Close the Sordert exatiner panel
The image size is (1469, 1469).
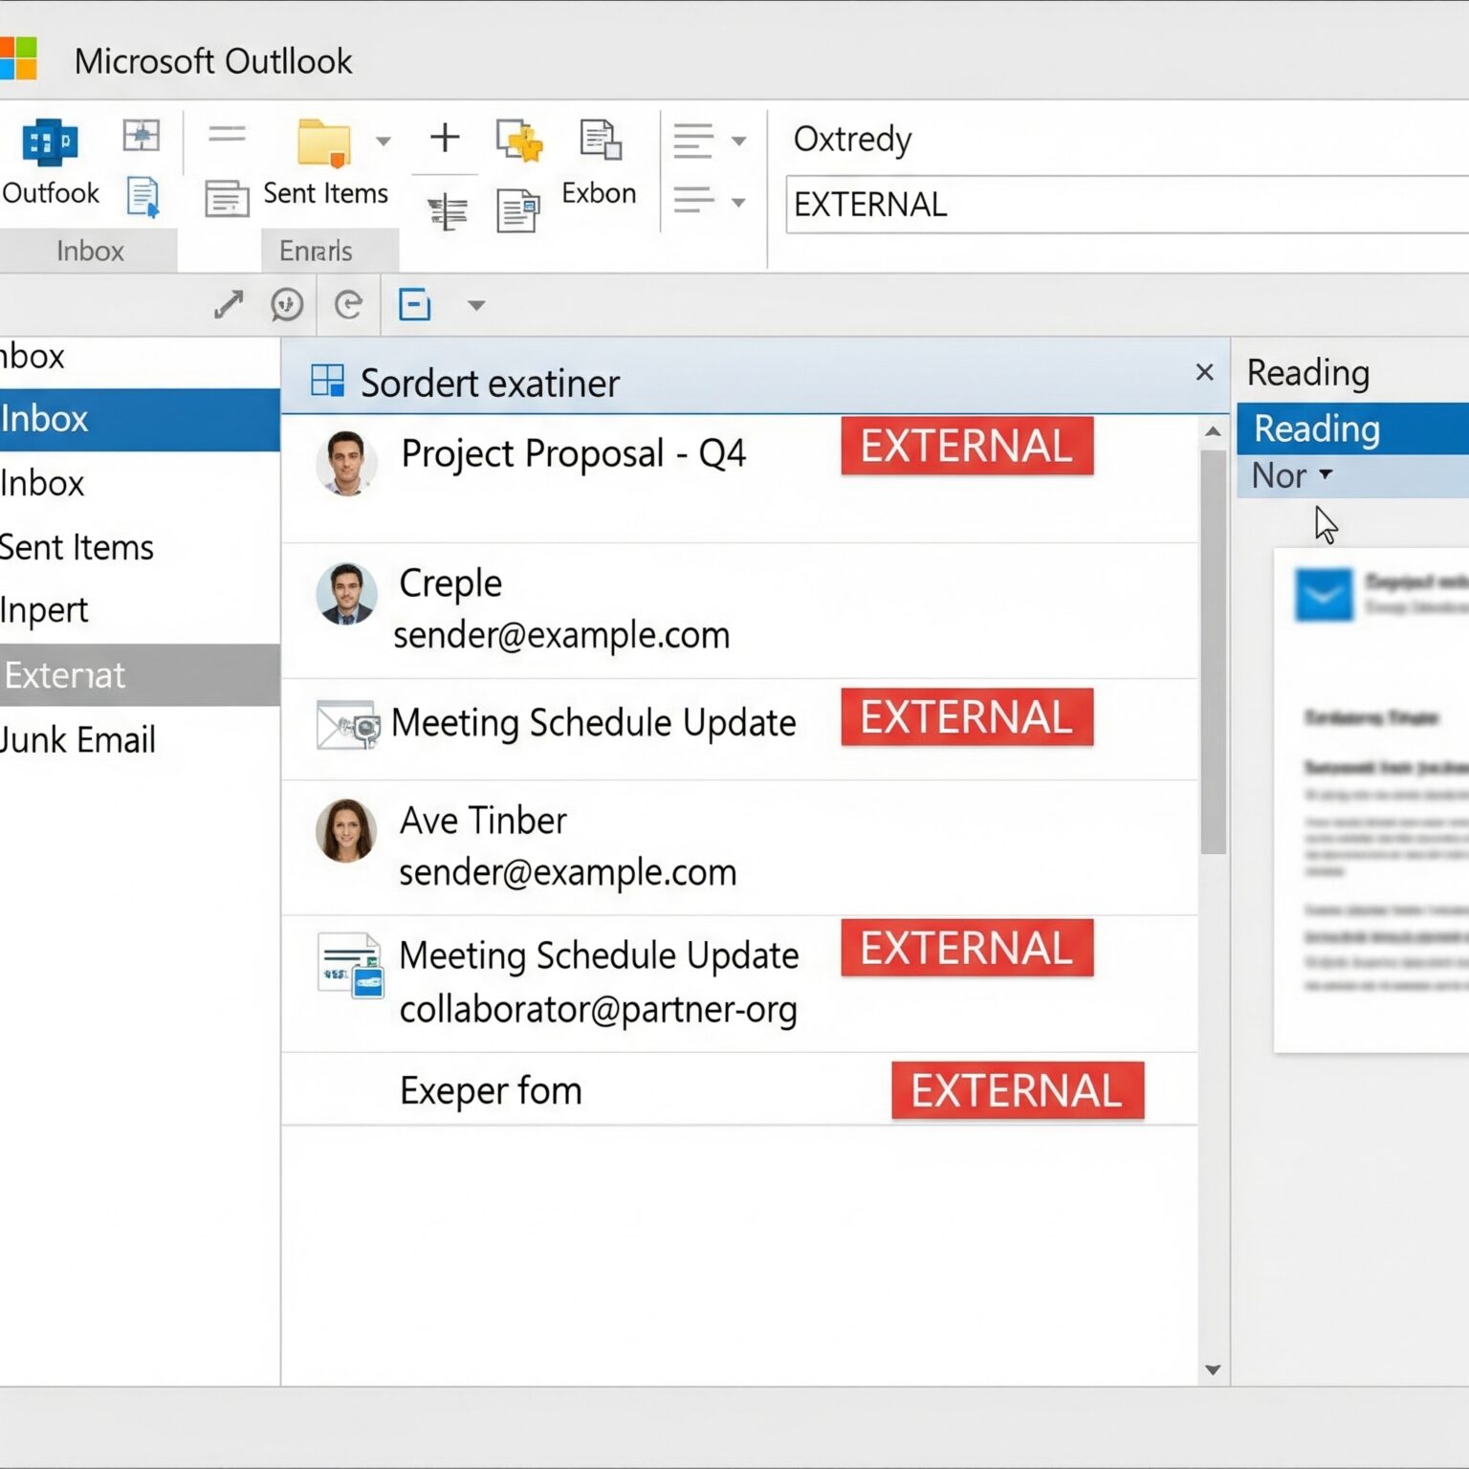(x=1205, y=372)
